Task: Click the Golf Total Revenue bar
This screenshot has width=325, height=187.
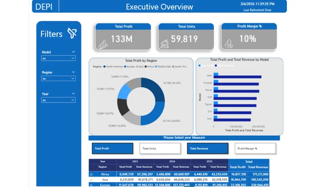Action: tap(235, 98)
